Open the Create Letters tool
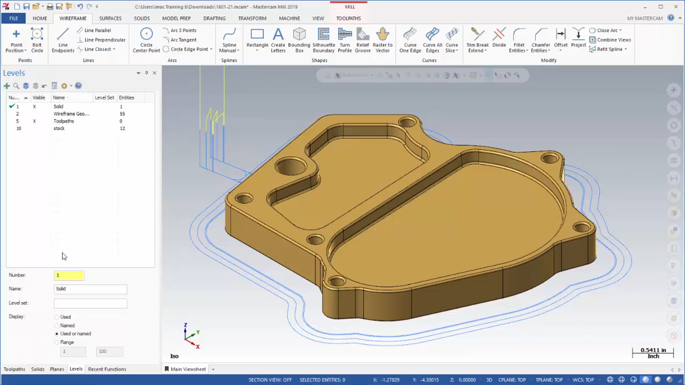 click(x=278, y=40)
